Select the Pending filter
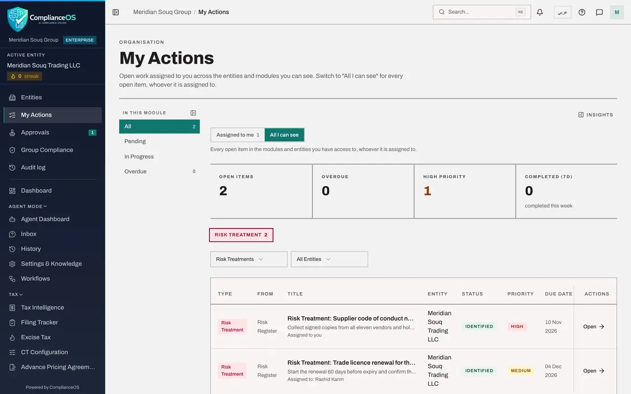The image size is (631, 394). (159, 141)
